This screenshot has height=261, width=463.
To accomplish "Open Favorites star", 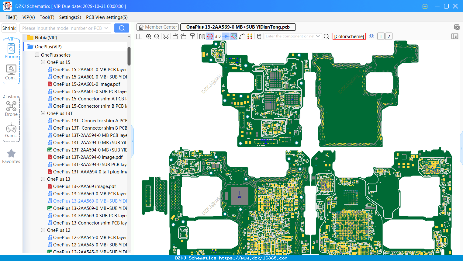I will pos(11,156).
